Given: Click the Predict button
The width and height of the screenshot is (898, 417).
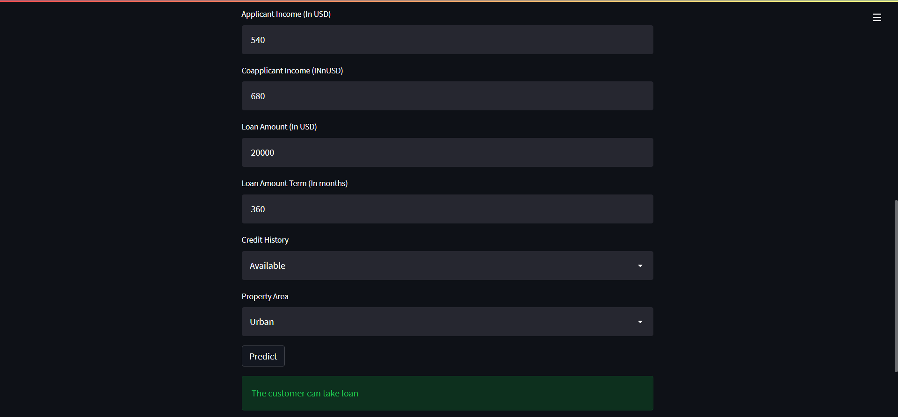Looking at the screenshot, I should point(263,356).
